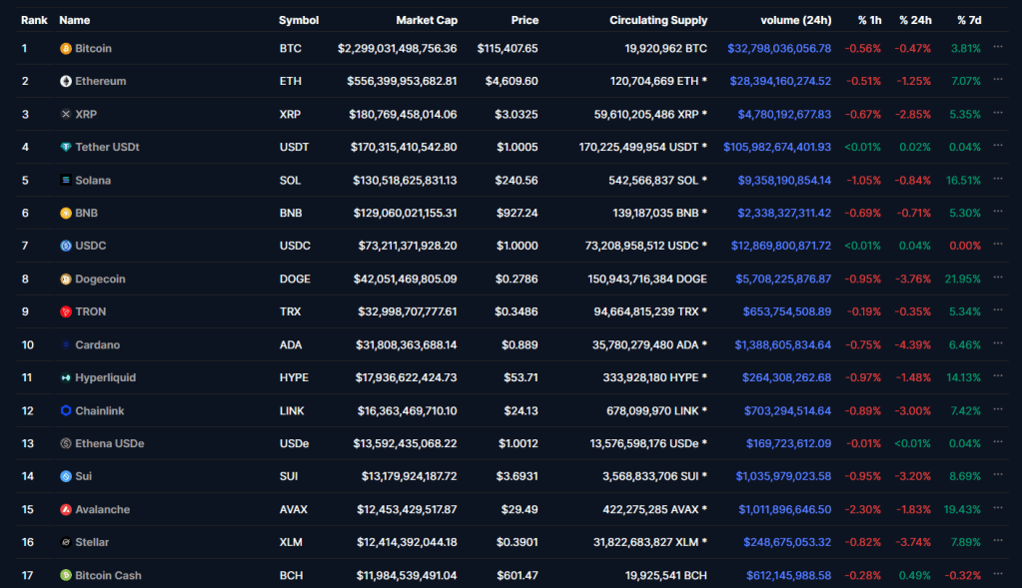Viewport: 1022px width, 588px height.
Task: Click the Ethereum coin logo icon
Action: click(66, 81)
